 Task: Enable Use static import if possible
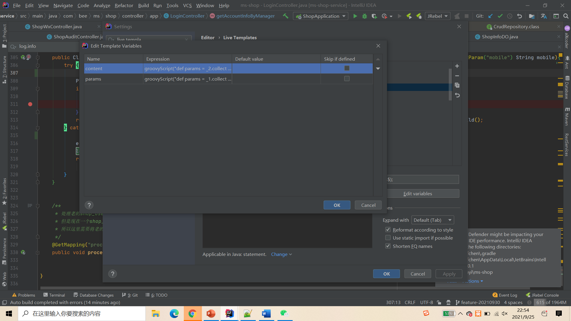(x=388, y=238)
